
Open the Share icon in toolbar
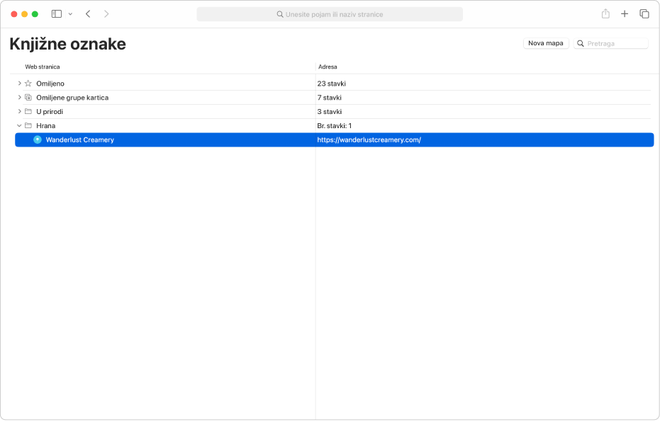[605, 14]
